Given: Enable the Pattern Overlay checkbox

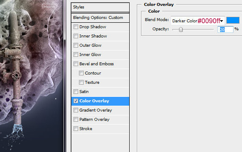Looking at the screenshot, I should tap(76, 119).
